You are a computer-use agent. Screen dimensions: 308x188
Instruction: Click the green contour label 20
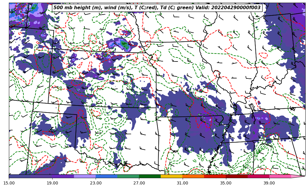[x=202, y=66]
